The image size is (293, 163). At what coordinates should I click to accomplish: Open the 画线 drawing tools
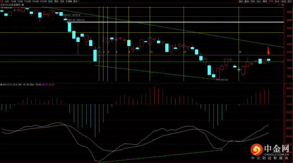(x=265, y=1)
